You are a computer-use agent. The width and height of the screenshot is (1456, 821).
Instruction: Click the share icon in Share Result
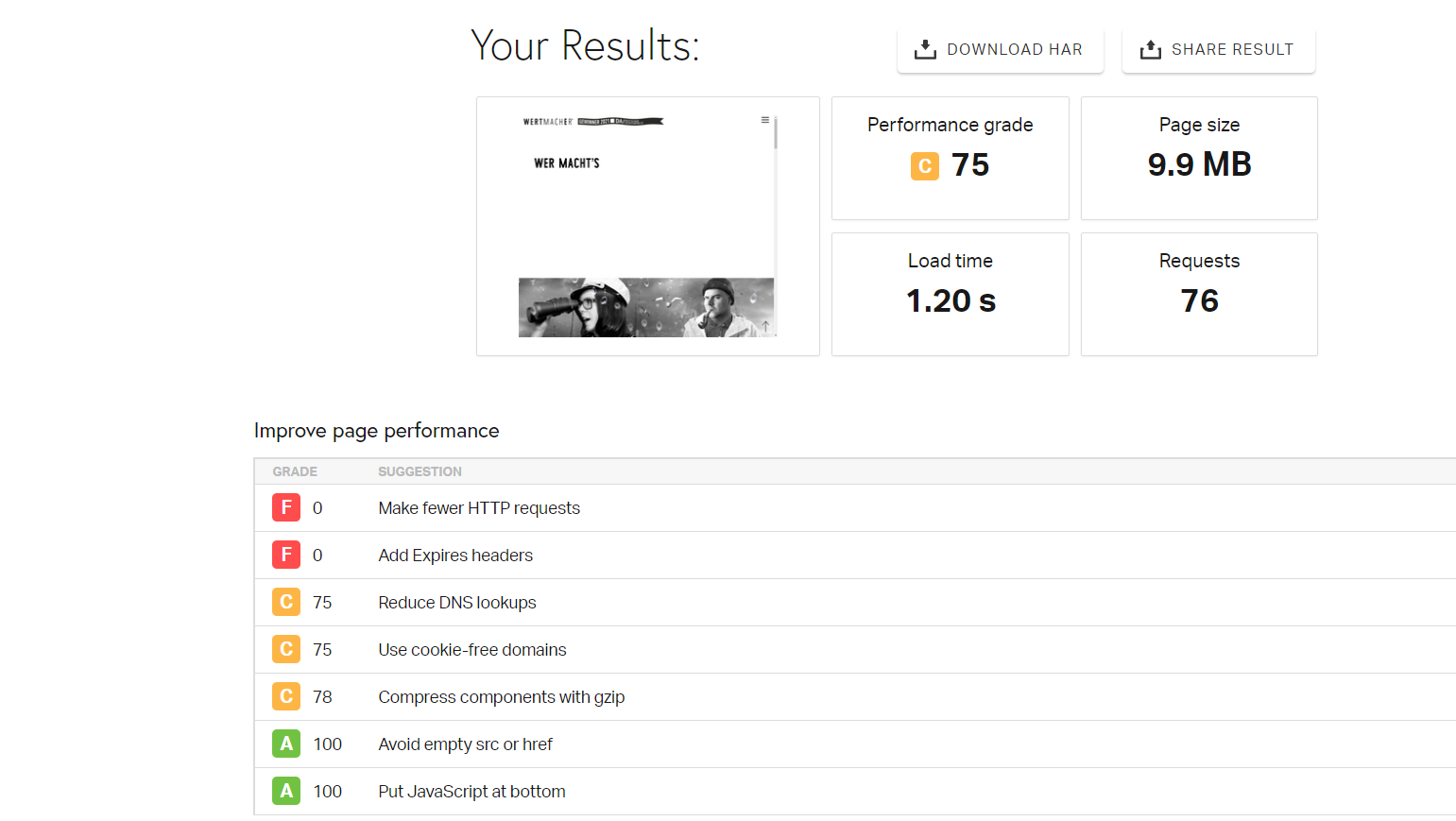(1150, 49)
